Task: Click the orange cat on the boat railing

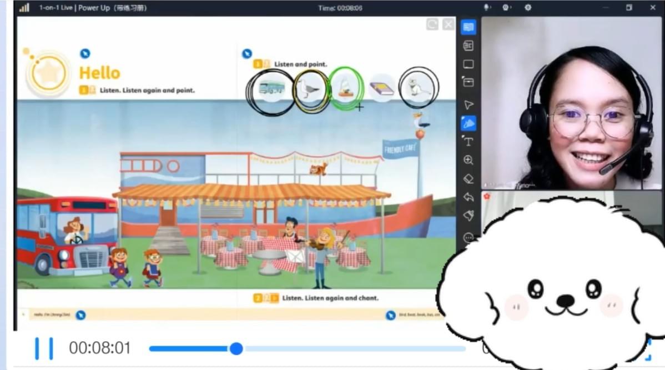Action: [x=319, y=169]
